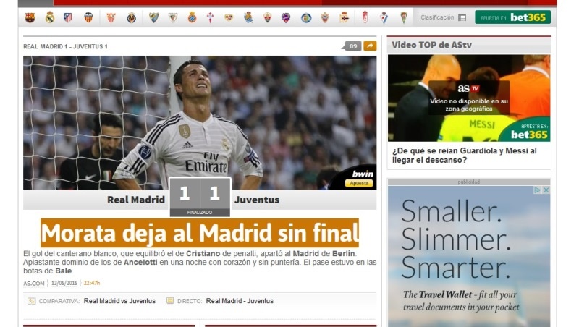Click the bet365 Apuesta En banner

(x=512, y=17)
